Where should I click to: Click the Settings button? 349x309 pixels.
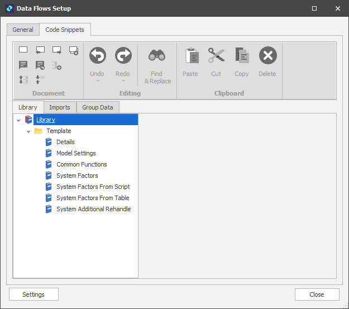[x=34, y=294]
